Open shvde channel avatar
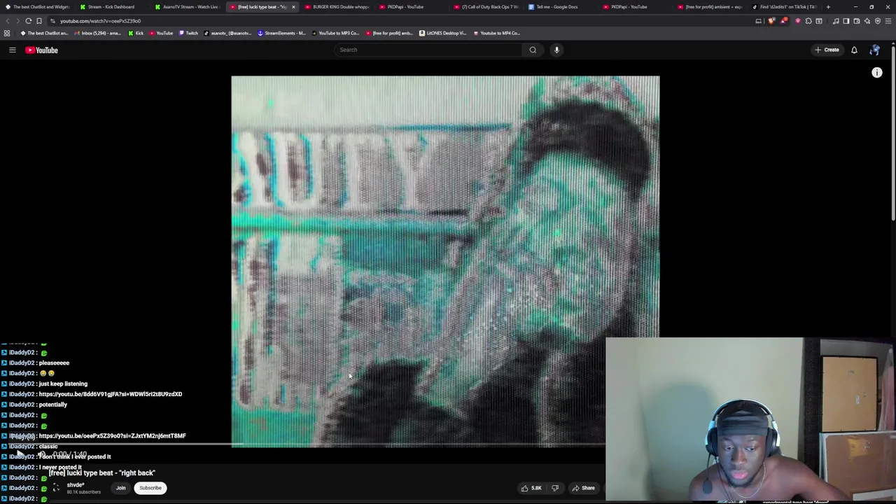The image size is (896, 504). (57, 488)
